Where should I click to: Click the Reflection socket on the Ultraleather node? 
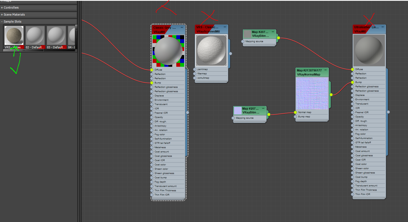point(353,74)
